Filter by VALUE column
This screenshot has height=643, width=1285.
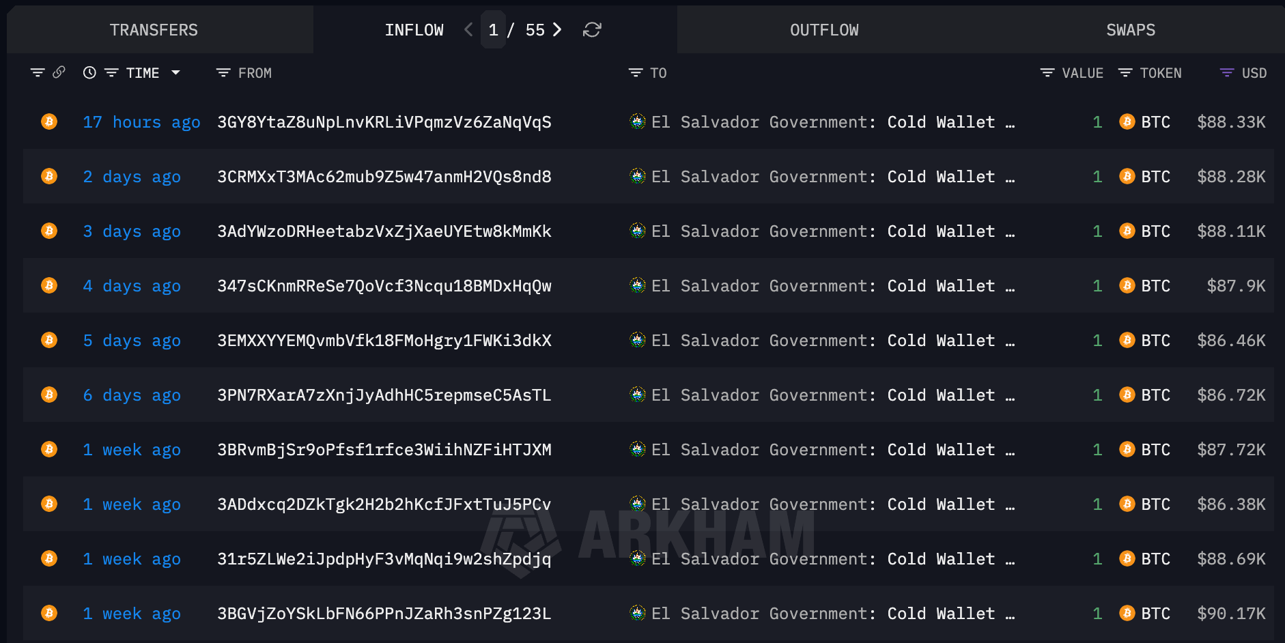(1047, 72)
